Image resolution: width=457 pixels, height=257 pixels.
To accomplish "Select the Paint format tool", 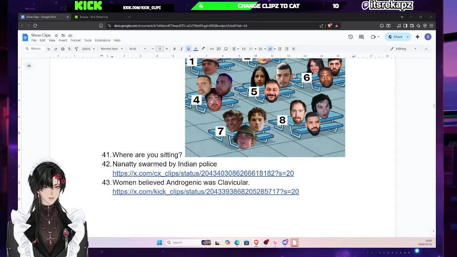I will coord(76,49).
